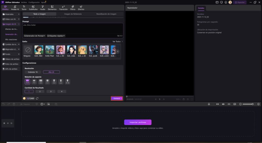Screen dimensions: 262x143
Task: Click the timeline zoom slider
Action: pyautogui.click(x=249, y=104)
